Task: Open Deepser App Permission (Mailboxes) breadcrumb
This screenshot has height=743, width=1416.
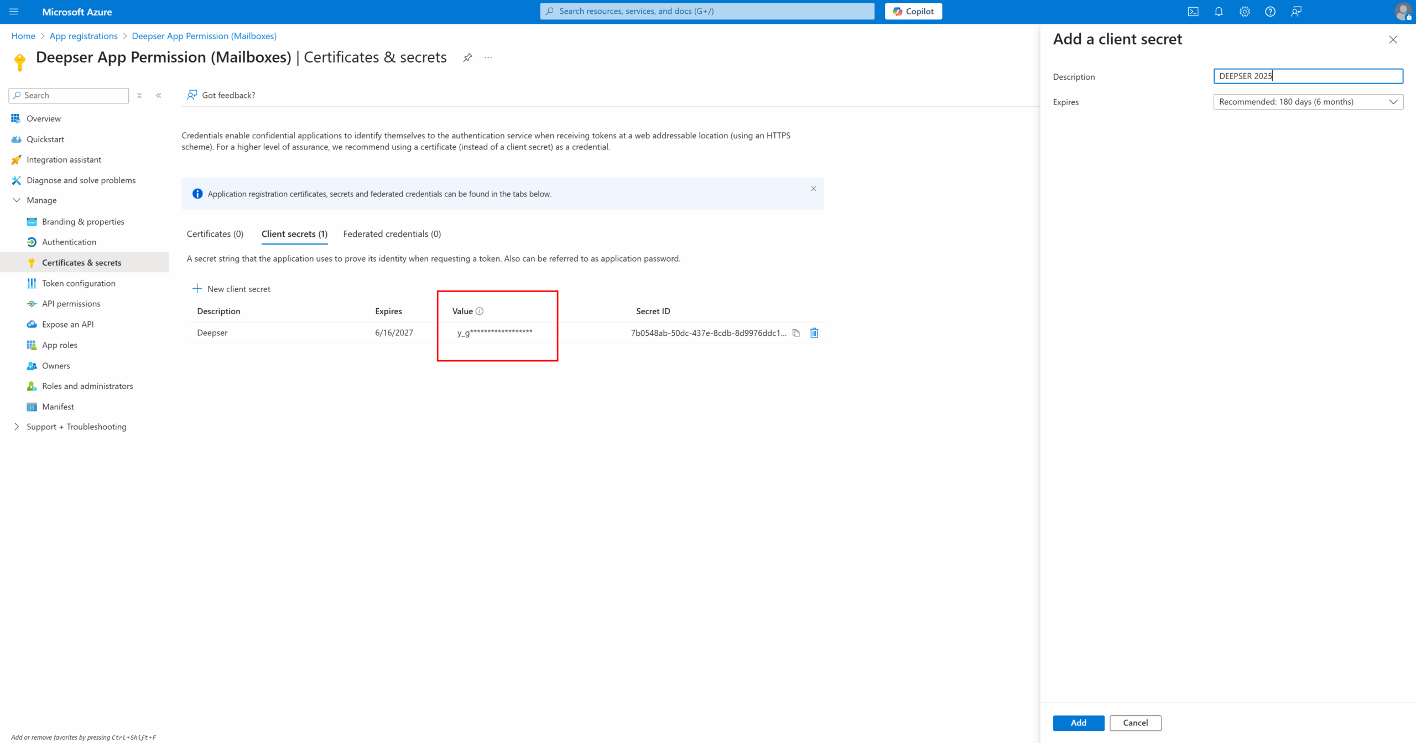Action: (x=204, y=36)
